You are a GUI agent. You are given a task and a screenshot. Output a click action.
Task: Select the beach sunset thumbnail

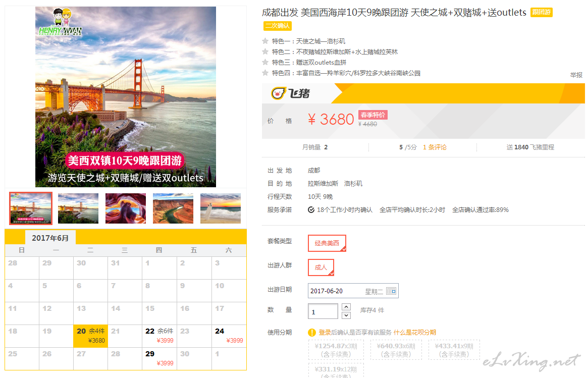coord(221,208)
